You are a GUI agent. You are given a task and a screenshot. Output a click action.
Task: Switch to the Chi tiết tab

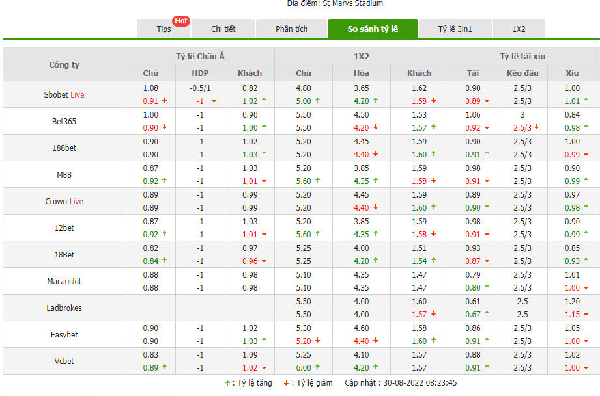click(x=223, y=29)
